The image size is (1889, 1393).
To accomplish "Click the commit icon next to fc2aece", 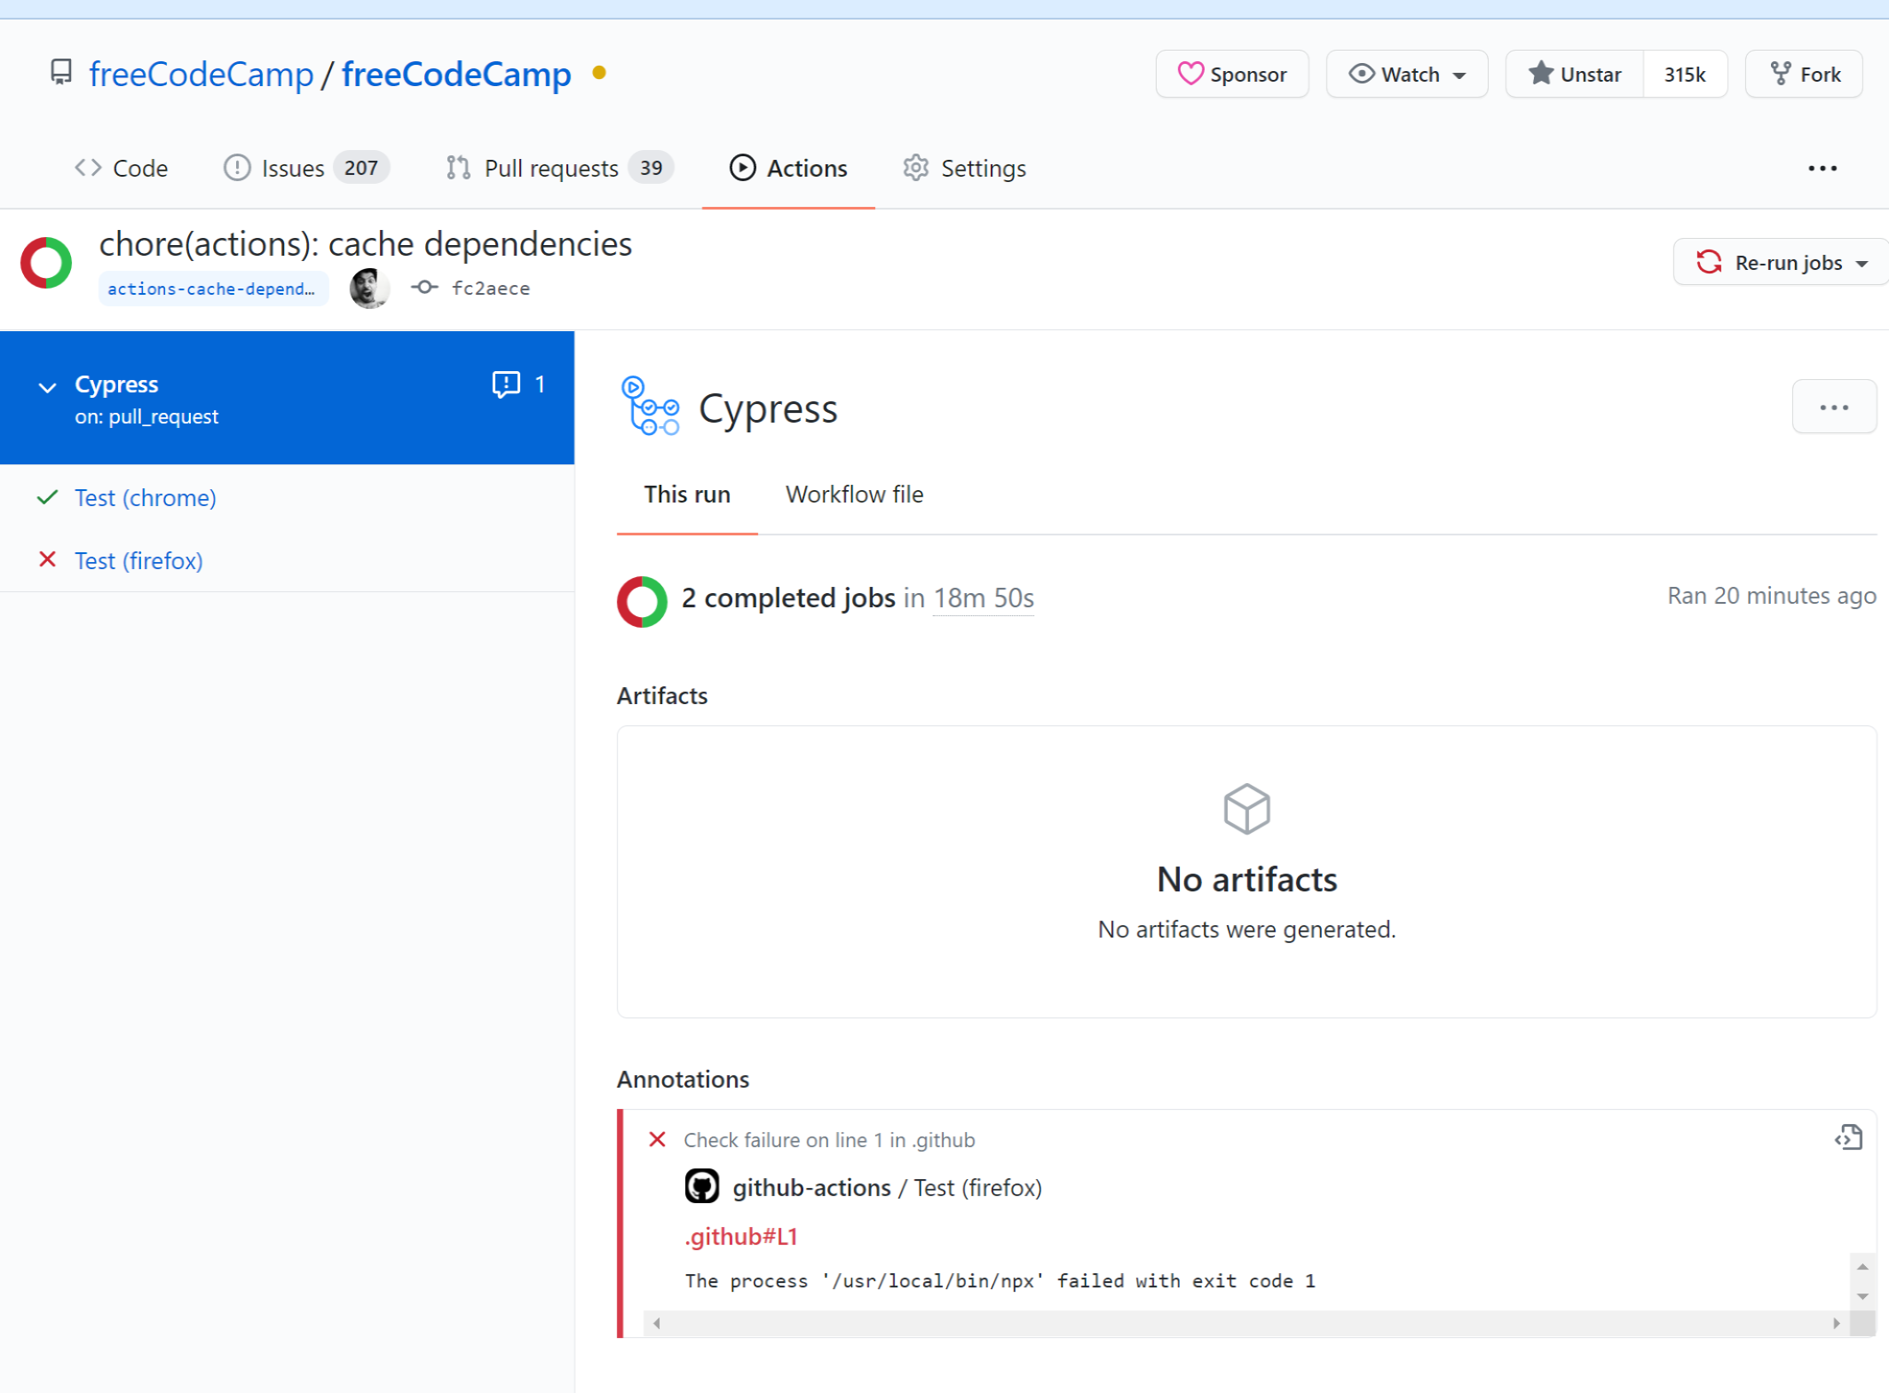I will point(424,288).
